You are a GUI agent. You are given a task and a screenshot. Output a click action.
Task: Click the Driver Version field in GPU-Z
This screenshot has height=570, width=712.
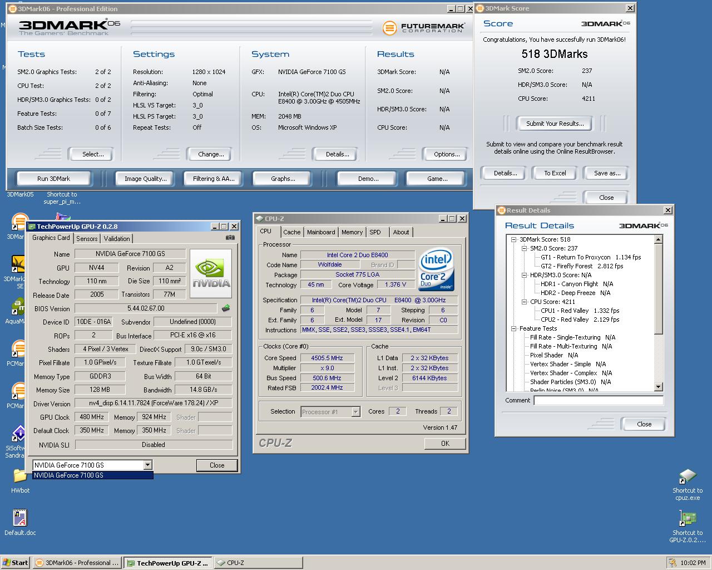coord(154,403)
